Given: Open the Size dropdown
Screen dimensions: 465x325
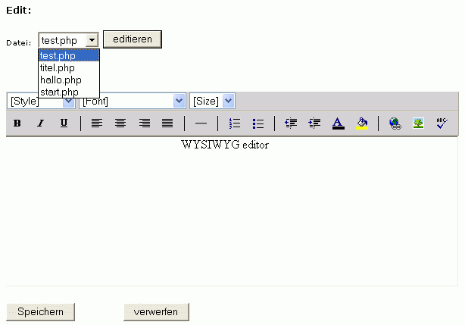Looking at the screenshot, I should click(x=229, y=101).
